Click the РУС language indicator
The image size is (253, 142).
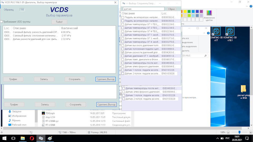pos(227,138)
